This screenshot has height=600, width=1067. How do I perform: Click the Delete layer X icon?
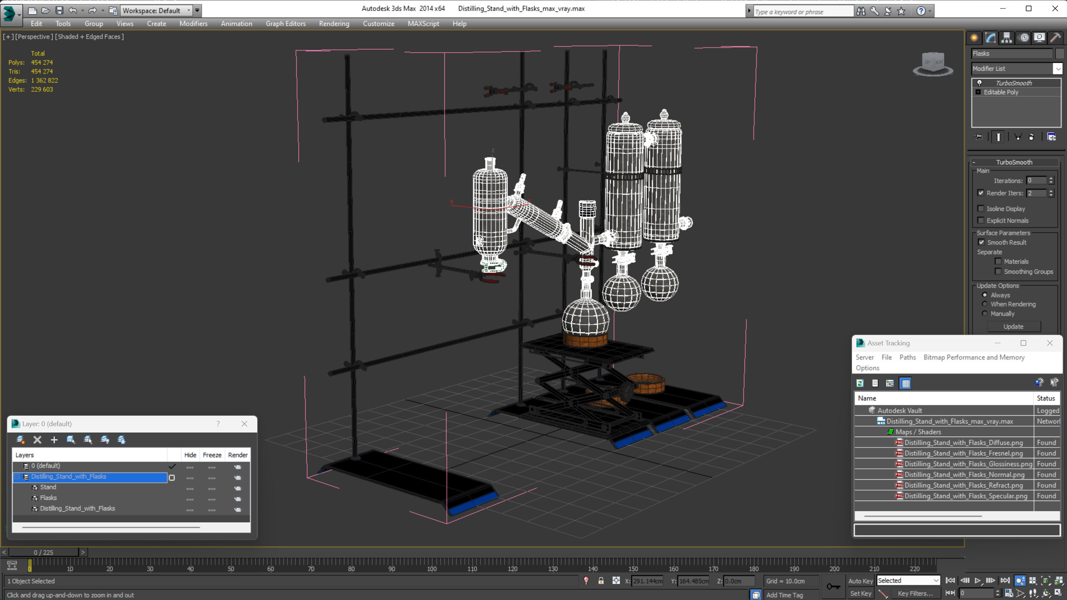[37, 440]
